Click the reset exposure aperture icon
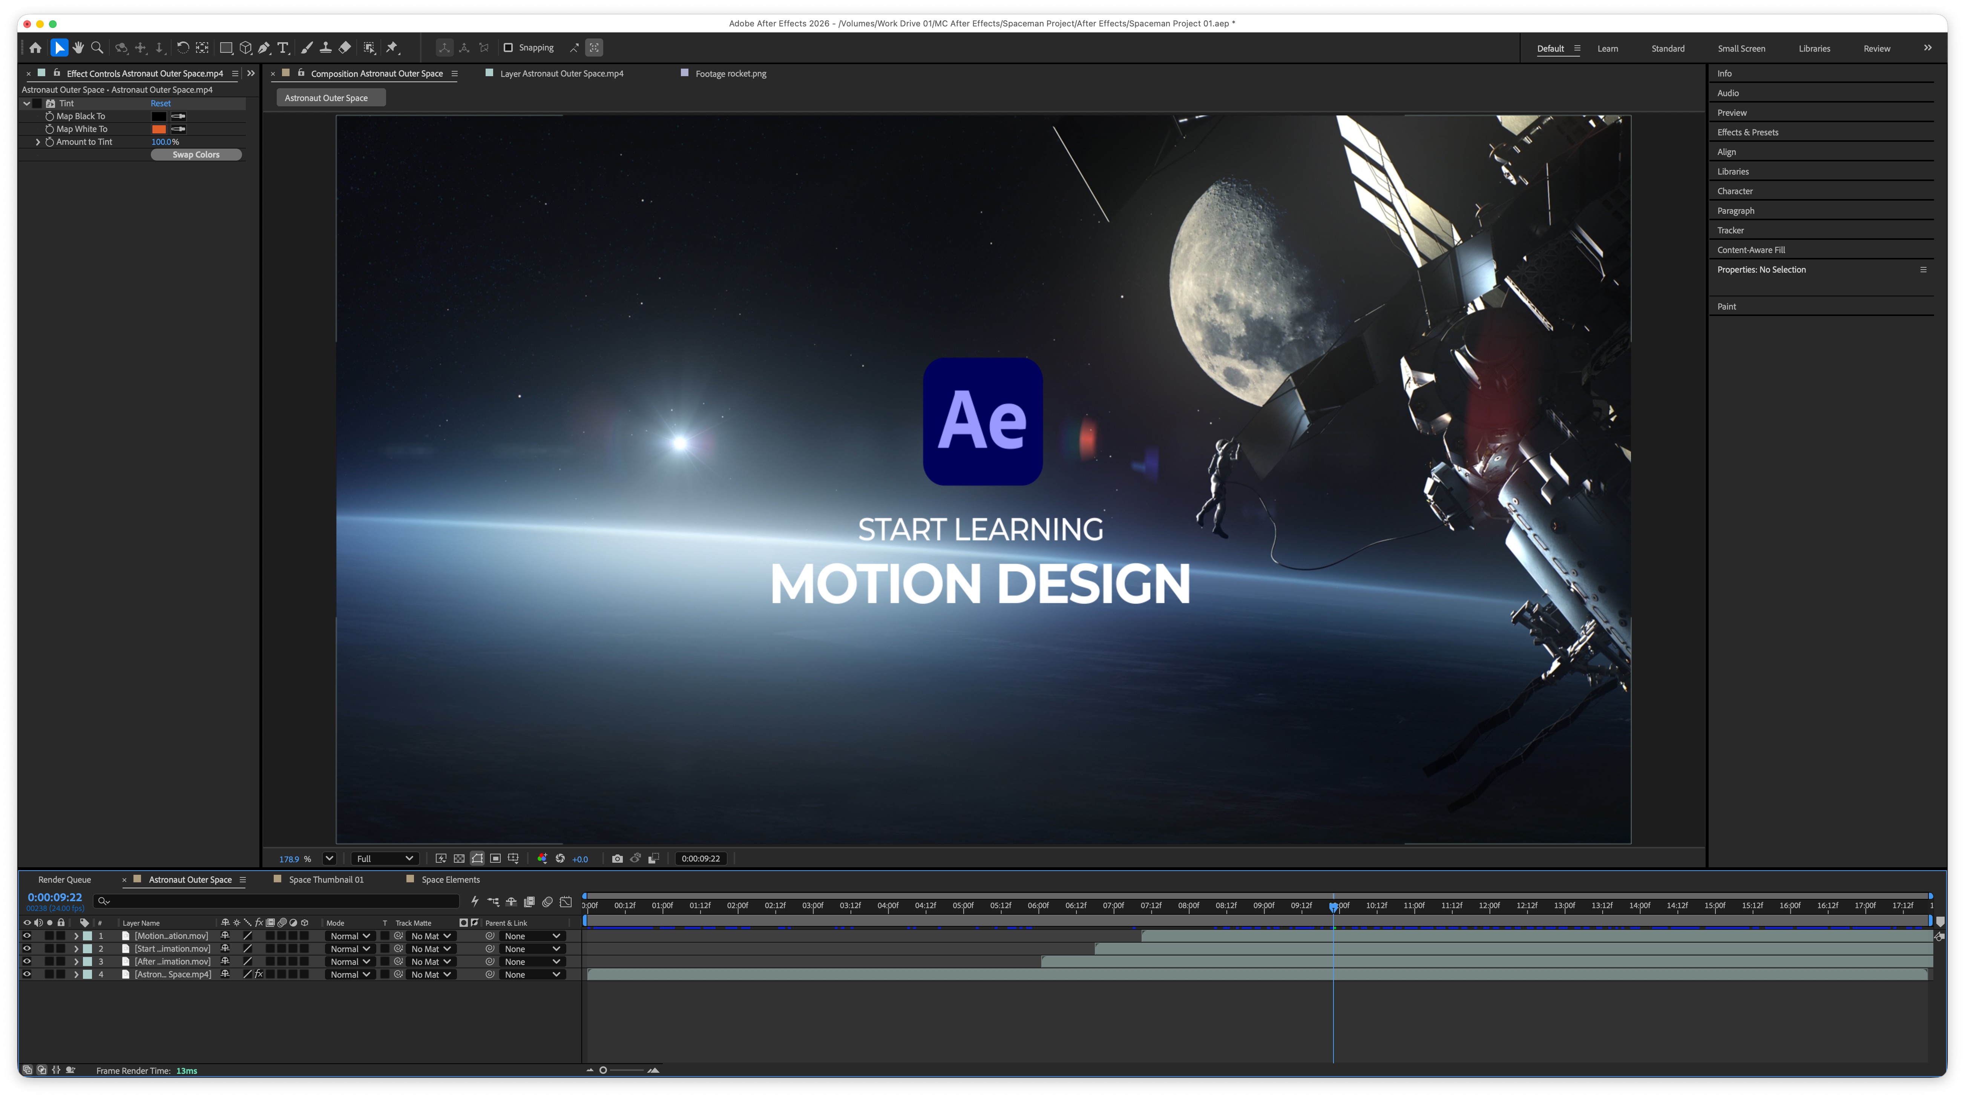This screenshot has height=1098, width=1965. coord(560,859)
